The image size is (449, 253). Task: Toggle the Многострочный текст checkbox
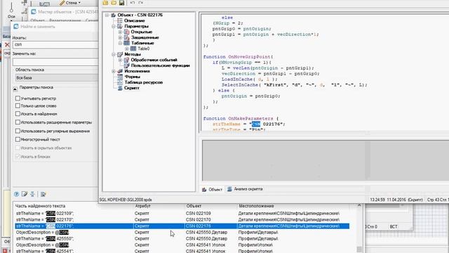(18, 139)
